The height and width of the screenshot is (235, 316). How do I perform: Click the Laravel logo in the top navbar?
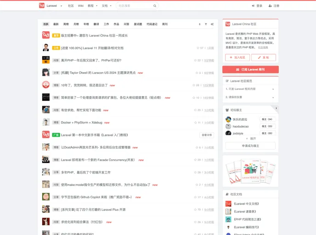(x=42, y=6)
